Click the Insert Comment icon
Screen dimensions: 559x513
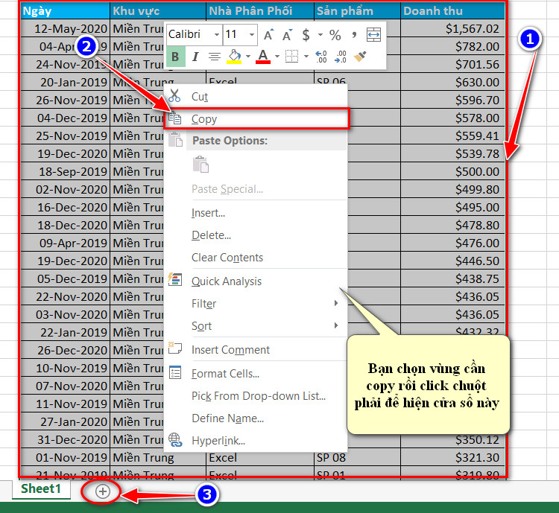tap(175, 348)
